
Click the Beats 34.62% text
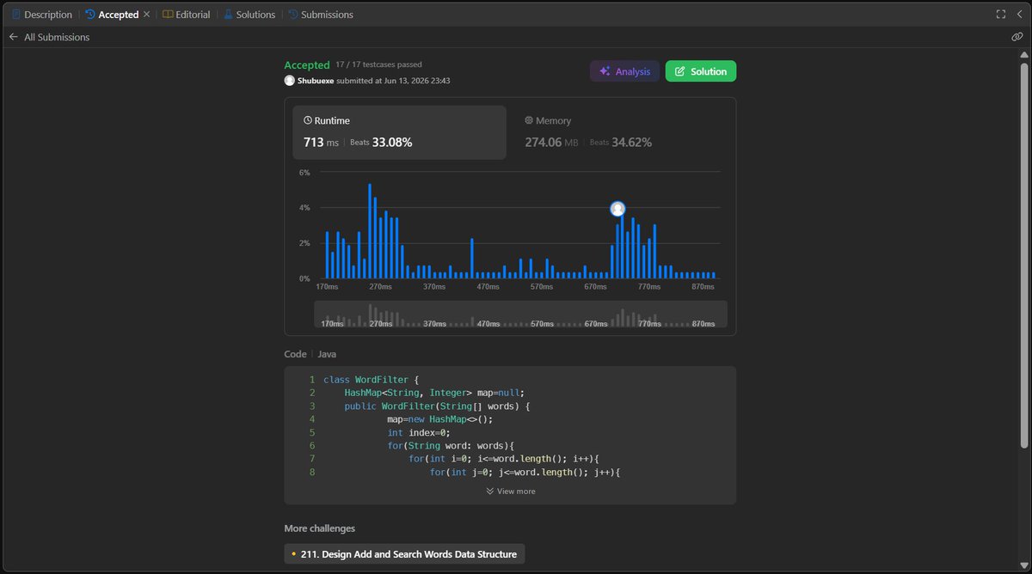[x=620, y=143]
